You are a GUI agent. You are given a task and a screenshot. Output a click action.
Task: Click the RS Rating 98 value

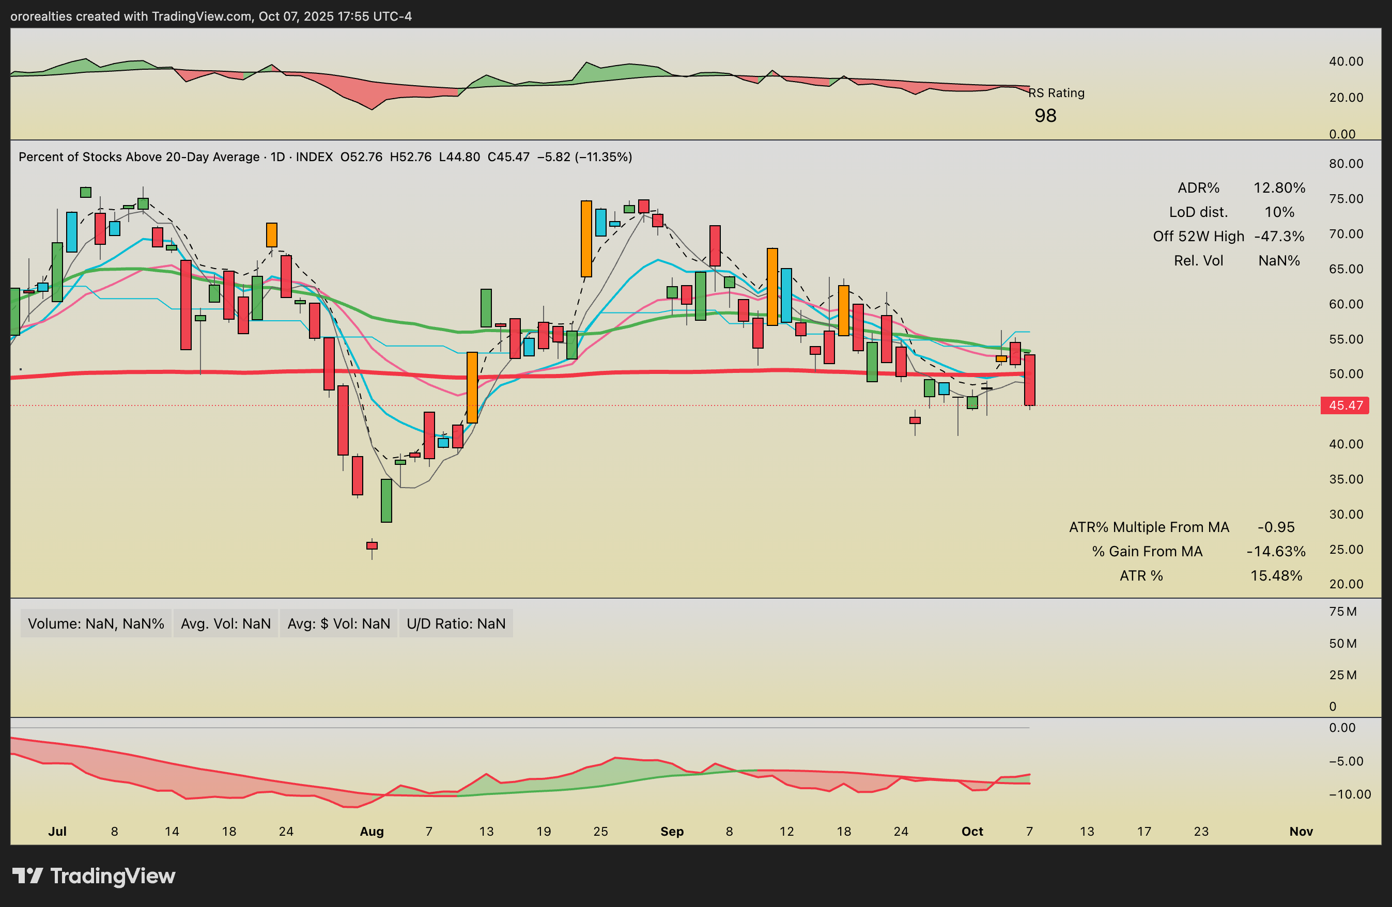coord(1045,116)
